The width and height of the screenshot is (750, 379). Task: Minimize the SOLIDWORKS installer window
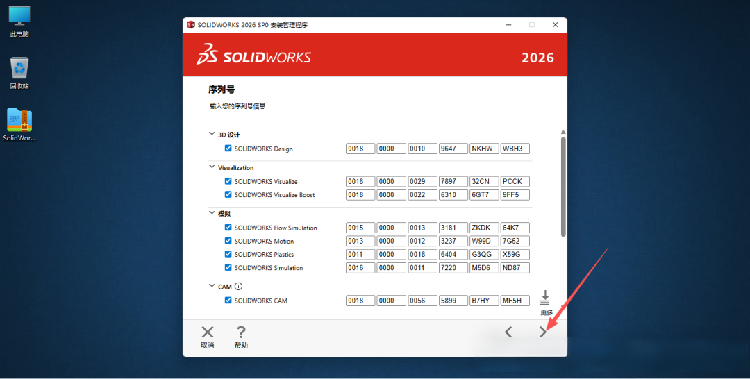(509, 25)
